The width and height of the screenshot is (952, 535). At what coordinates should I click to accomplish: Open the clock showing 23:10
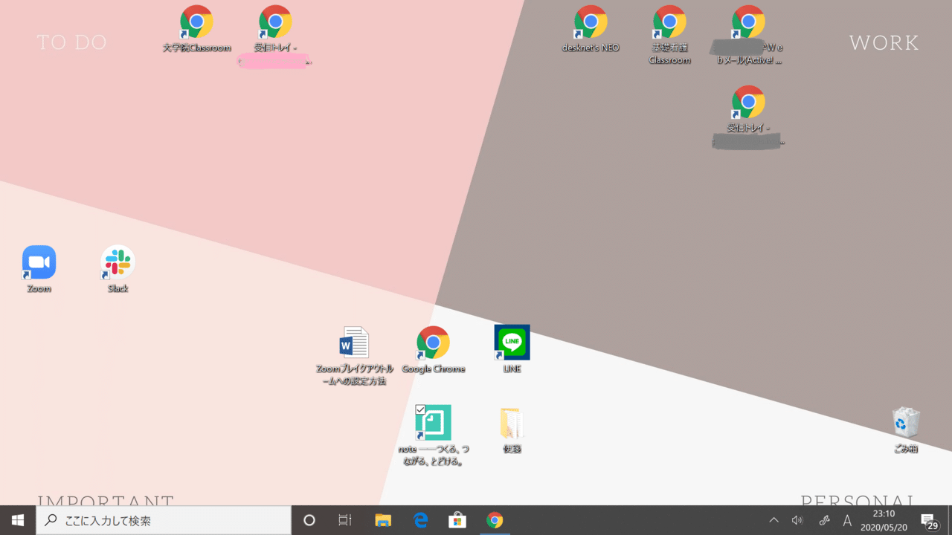click(x=884, y=520)
